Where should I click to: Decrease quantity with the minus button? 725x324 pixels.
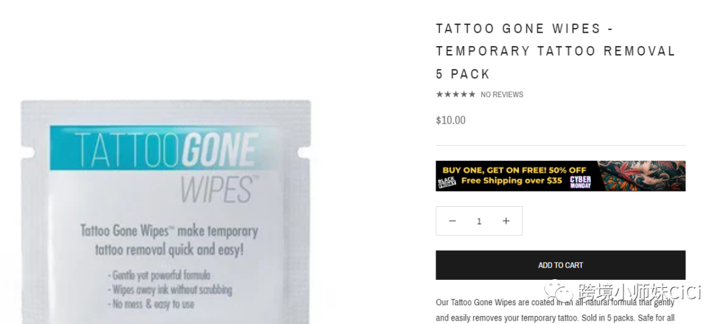tap(452, 221)
